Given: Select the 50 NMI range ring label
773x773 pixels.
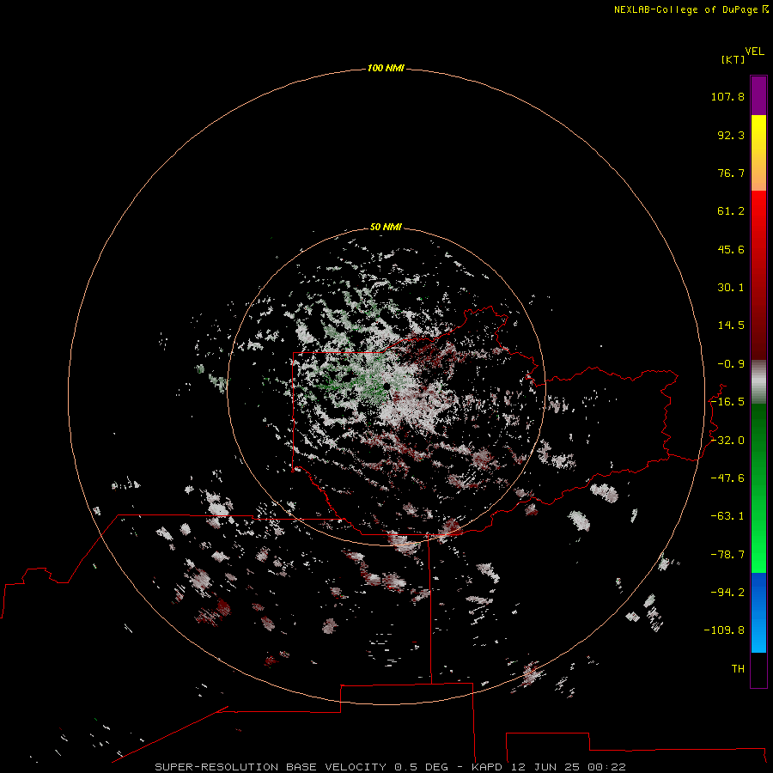Looking at the screenshot, I should (x=386, y=227).
